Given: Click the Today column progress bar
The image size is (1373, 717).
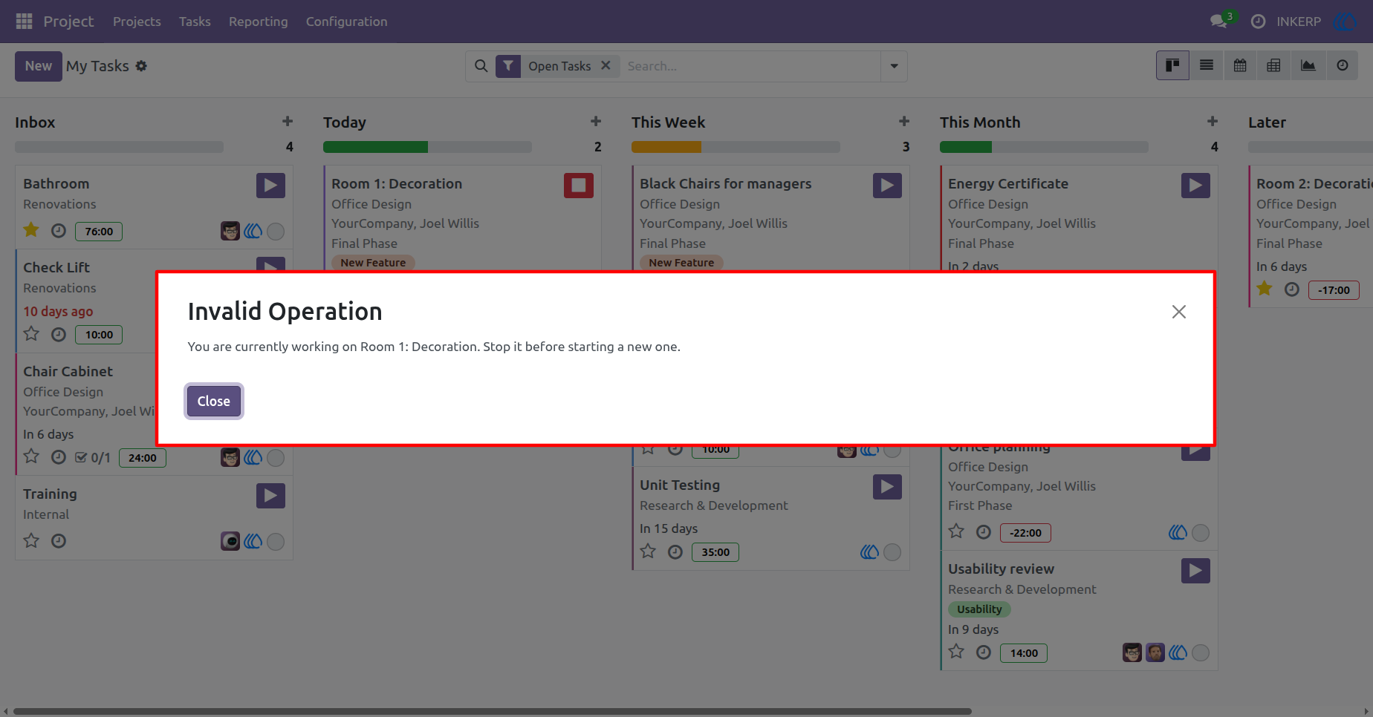Looking at the screenshot, I should tap(427, 147).
